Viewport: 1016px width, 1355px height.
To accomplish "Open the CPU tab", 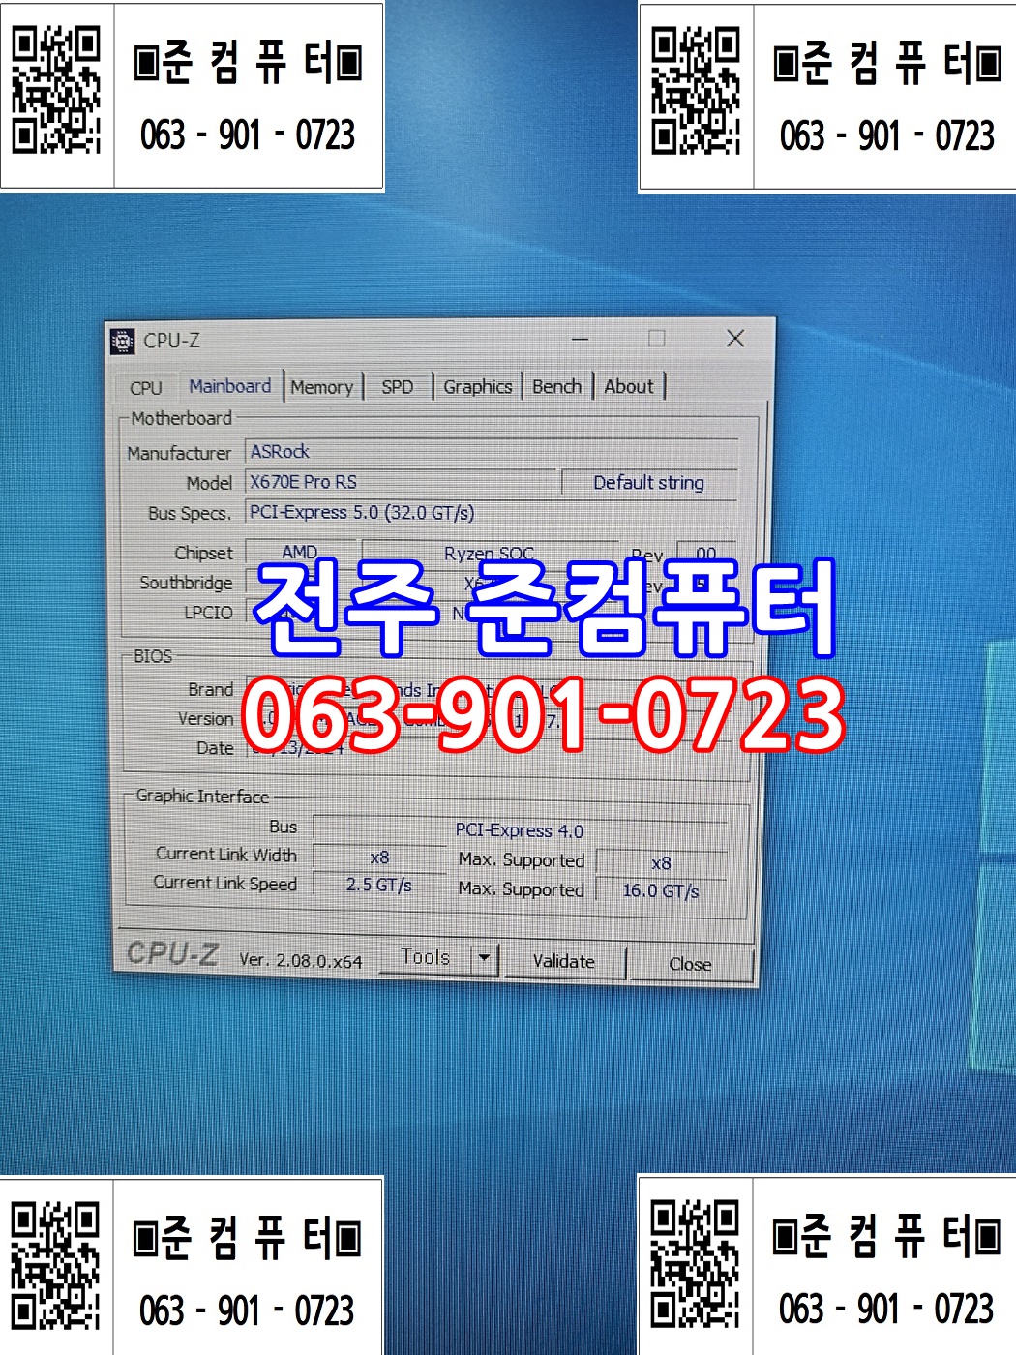I will pos(146,388).
